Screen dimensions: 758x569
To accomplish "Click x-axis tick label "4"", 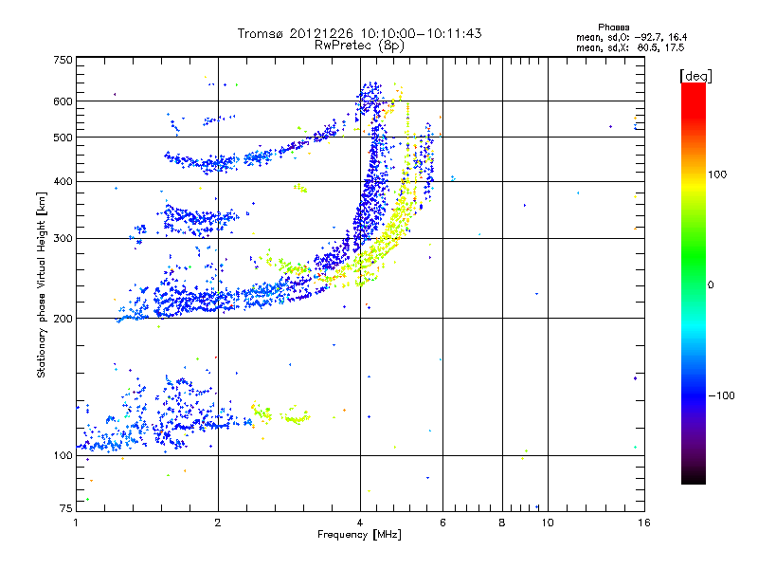I will click(360, 523).
